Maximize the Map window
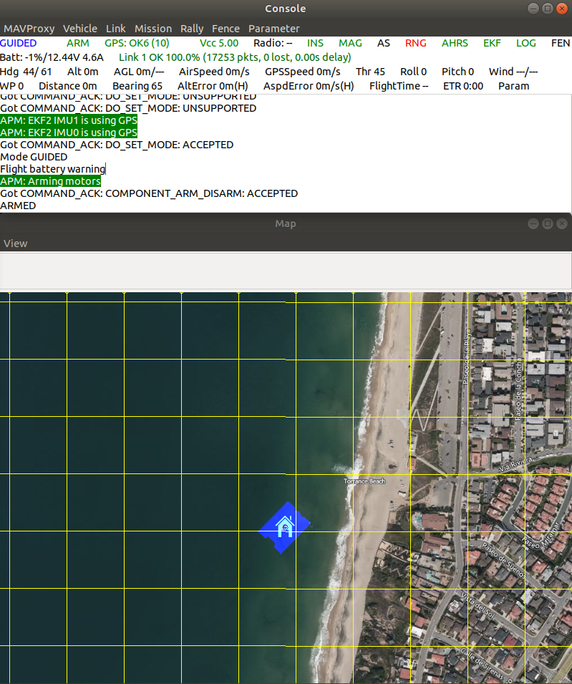 pyautogui.click(x=548, y=223)
